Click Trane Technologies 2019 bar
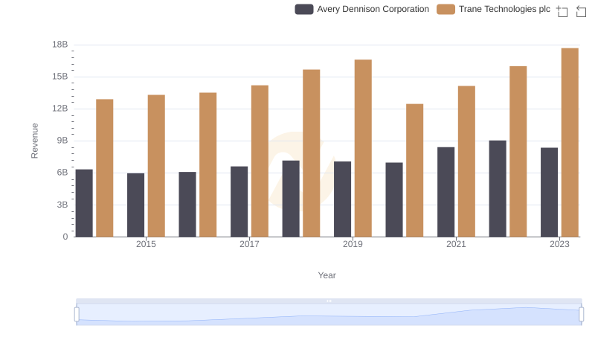 [x=363, y=148]
